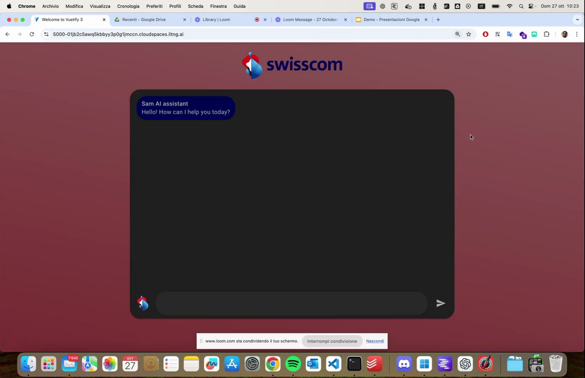
Task: Open the Extensions puzzle piece menu
Action: pyautogui.click(x=547, y=34)
